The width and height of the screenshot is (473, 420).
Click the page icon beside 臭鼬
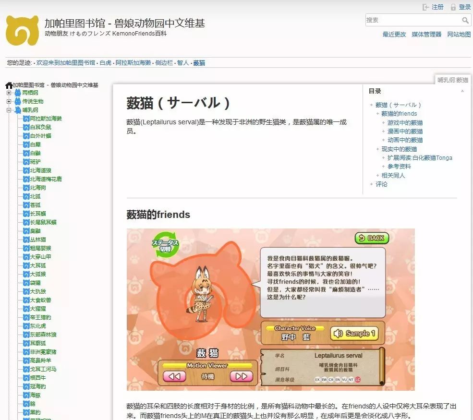pos(26,231)
